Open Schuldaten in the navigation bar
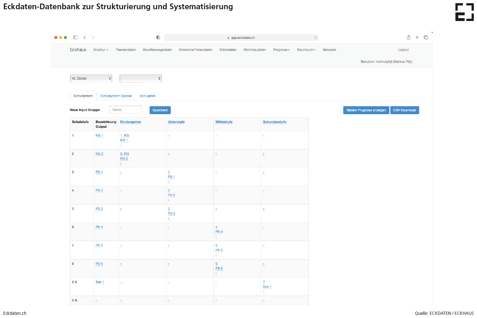Screen dimensions: 477x318 pos(228,50)
